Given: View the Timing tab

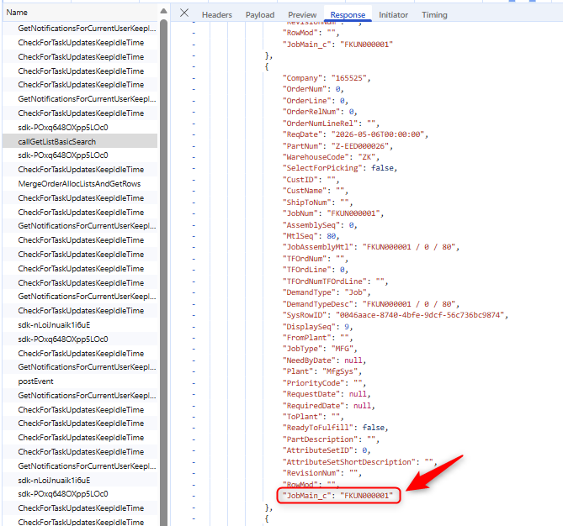Looking at the screenshot, I should click(434, 15).
